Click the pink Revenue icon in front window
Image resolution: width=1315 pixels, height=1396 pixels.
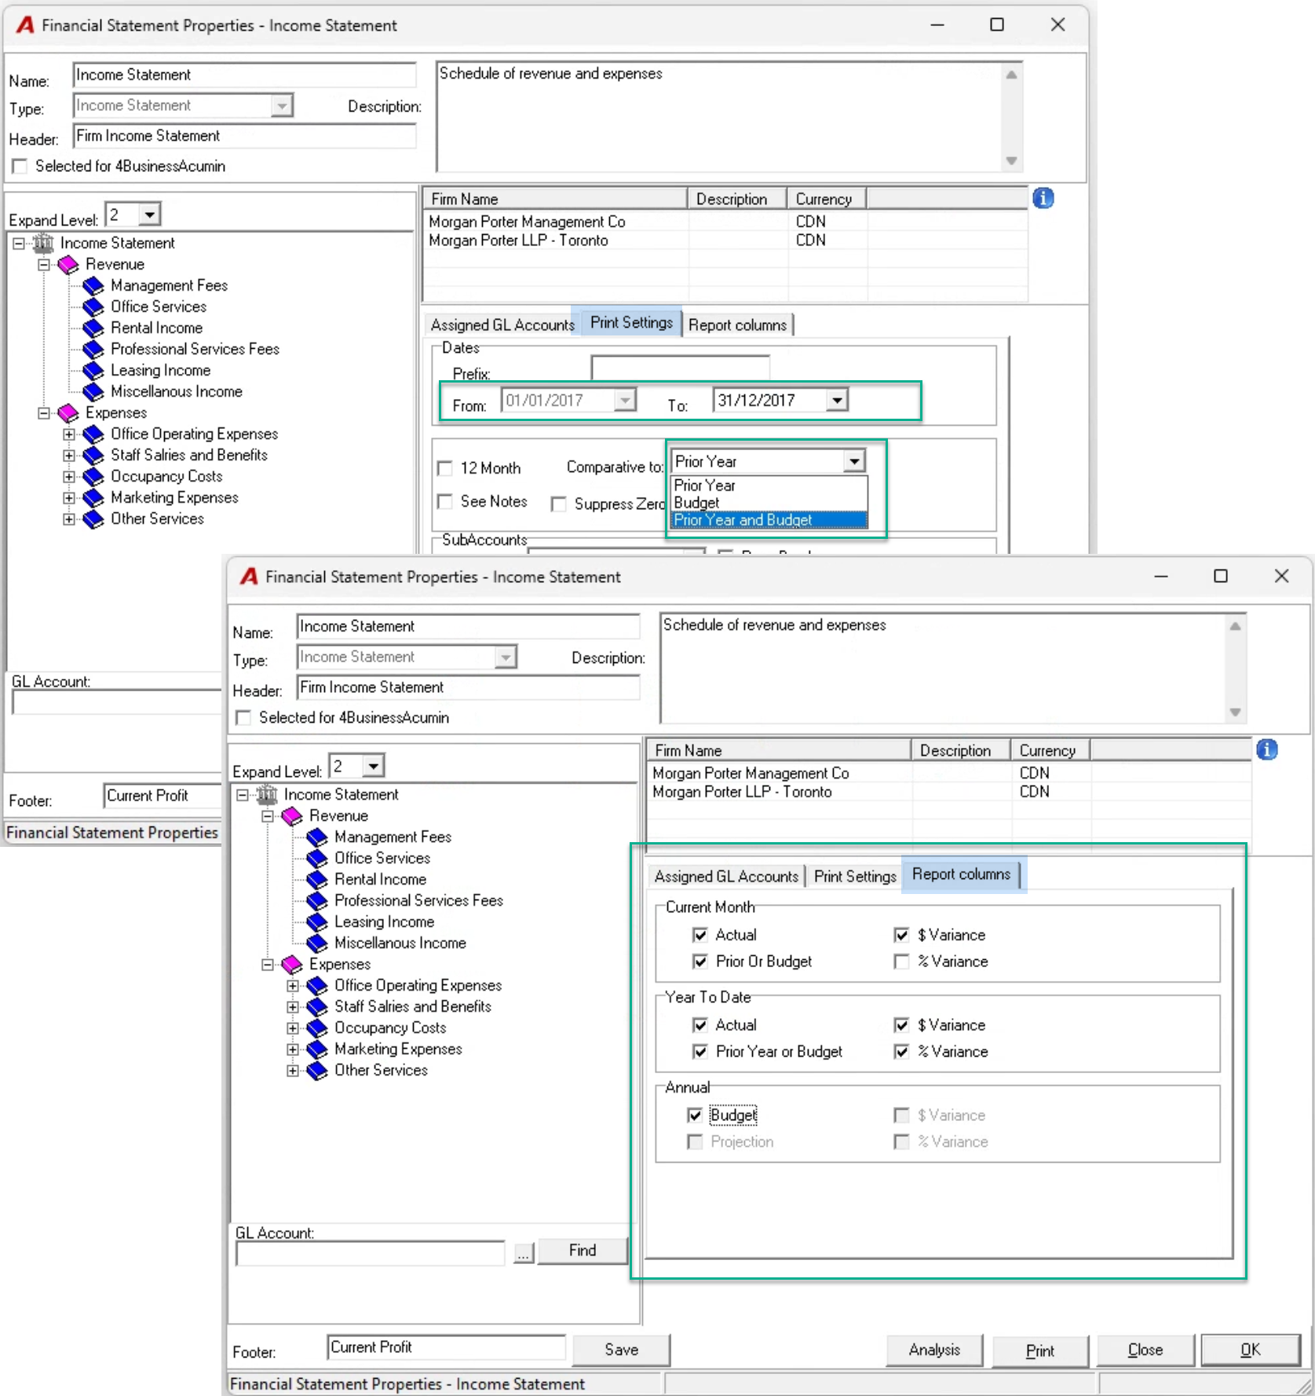(x=292, y=815)
